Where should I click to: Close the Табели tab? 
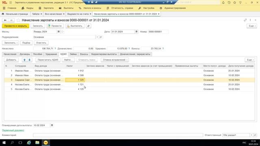click(41, 14)
